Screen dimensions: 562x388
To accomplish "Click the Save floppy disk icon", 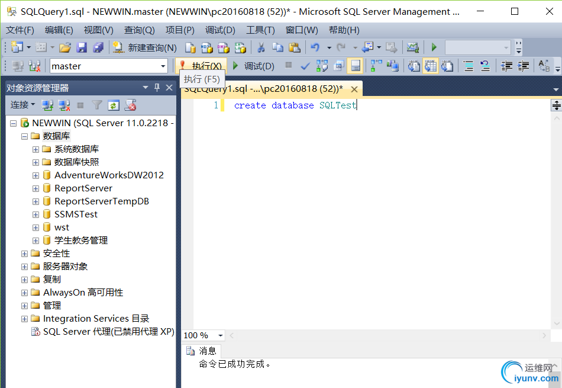I will coord(82,47).
